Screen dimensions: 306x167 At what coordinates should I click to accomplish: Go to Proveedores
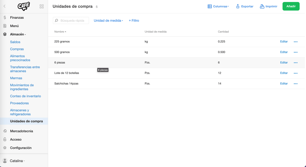pos(19,103)
